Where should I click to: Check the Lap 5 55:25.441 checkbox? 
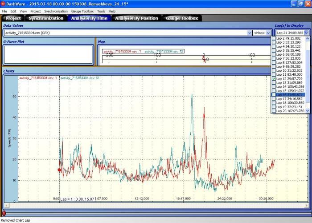pyautogui.click(x=274, y=50)
